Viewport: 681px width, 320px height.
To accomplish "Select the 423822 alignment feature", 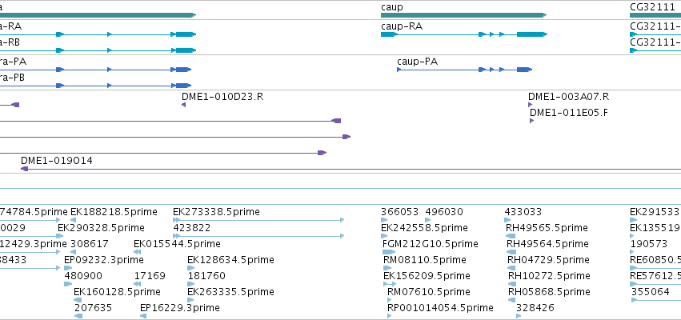I will pyautogui.click(x=258, y=236).
